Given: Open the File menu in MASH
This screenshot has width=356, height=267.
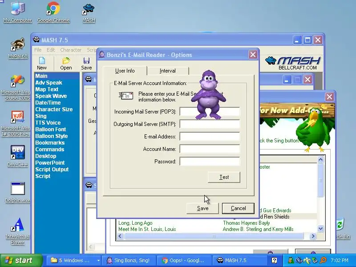Looking at the screenshot, I should click(38, 50).
